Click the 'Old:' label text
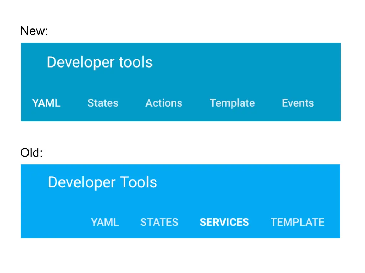Image resolution: width=365 pixels, height=273 pixels. (x=31, y=153)
